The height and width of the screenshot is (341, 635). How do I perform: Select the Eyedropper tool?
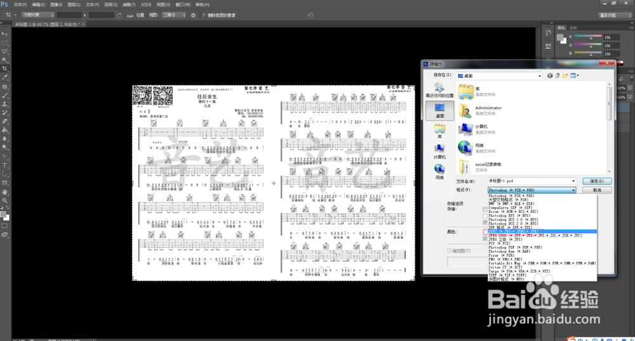5,77
